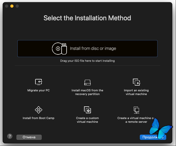The image size is (176, 146).
Task: Select the "Install from Boot Camp" label
Action: pyautogui.click(x=39, y=118)
